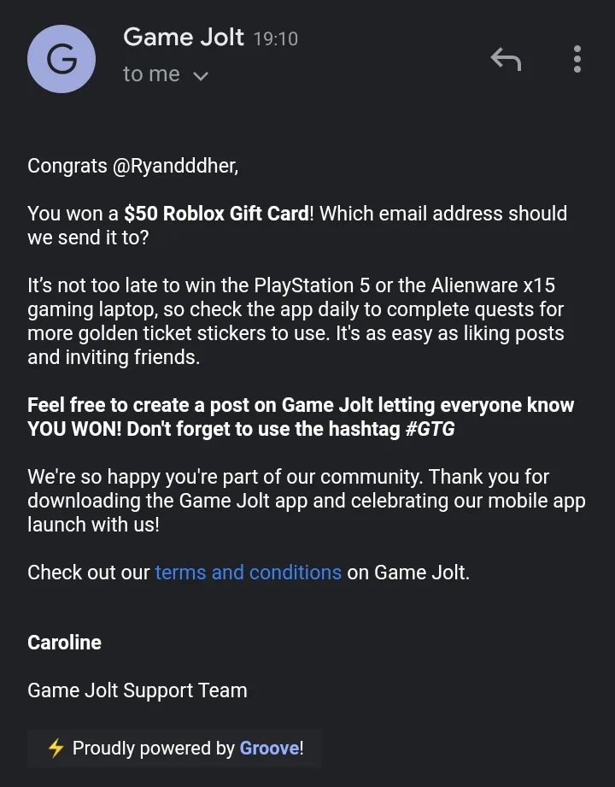Click the PlayStation 5 and Alienware paragraph

(x=296, y=321)
